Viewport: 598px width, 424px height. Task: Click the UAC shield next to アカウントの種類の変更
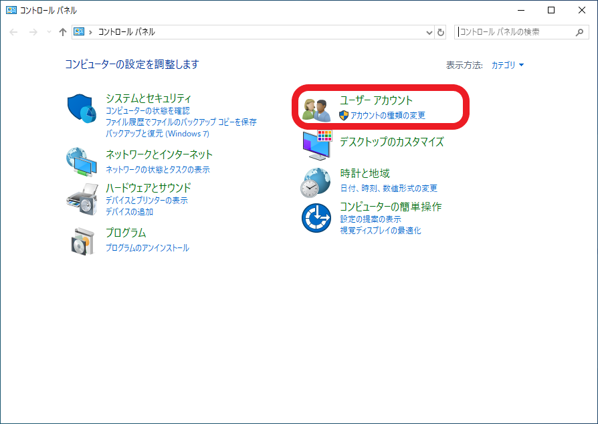pyautogui.click(x=344, y=115)
